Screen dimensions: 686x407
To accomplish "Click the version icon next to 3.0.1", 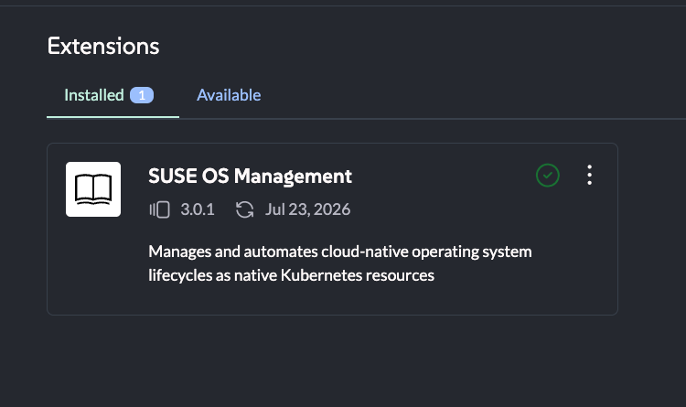I will pos(159,209).
